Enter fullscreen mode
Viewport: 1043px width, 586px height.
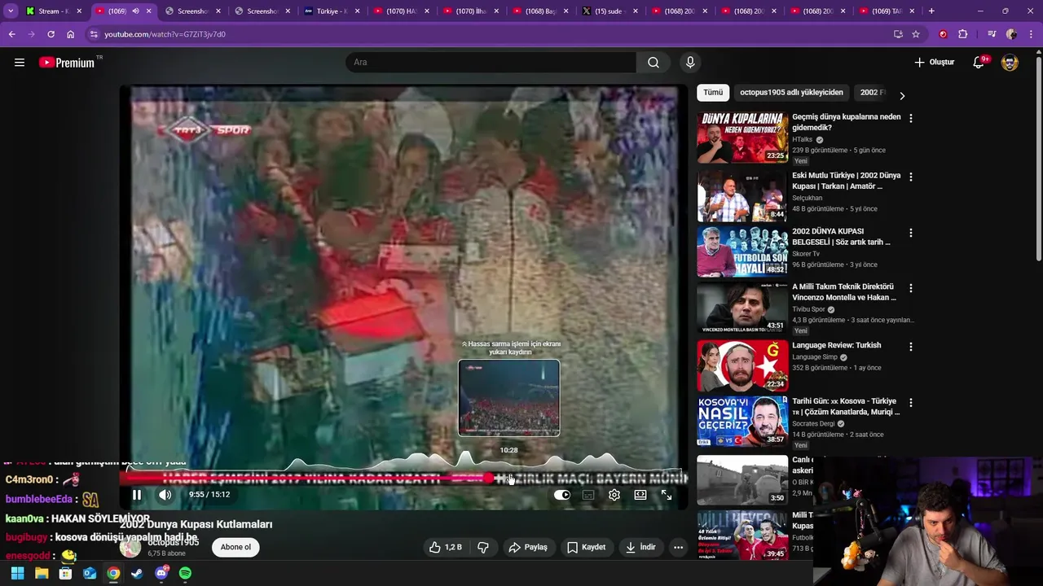[667, 495]
